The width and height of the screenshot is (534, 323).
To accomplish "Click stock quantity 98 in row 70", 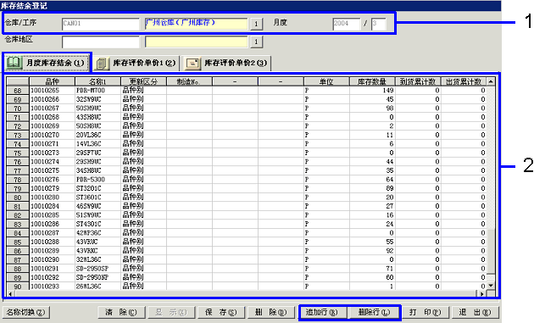I will pyautogui.click(x=372, y=109).
